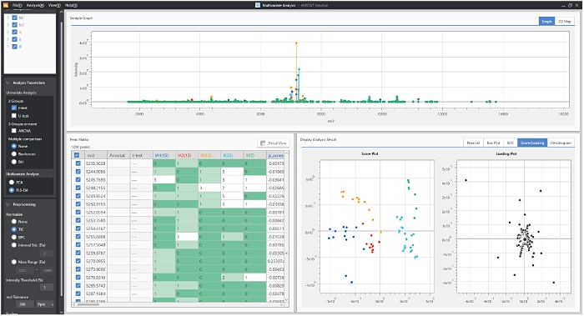Select Internal Std. (Da) normalization
This screenshot has height=316, width=584.
click(14, 245)
